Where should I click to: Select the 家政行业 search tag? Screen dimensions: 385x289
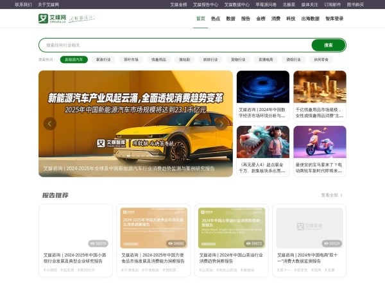(x=103, y=59)
